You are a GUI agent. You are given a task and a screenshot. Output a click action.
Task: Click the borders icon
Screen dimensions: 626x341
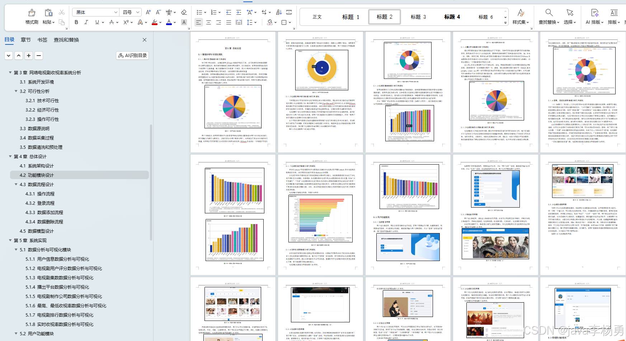(284, 22)
